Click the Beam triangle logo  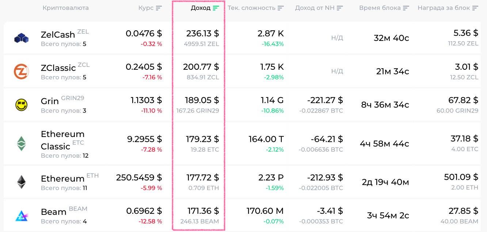(21, 216)
